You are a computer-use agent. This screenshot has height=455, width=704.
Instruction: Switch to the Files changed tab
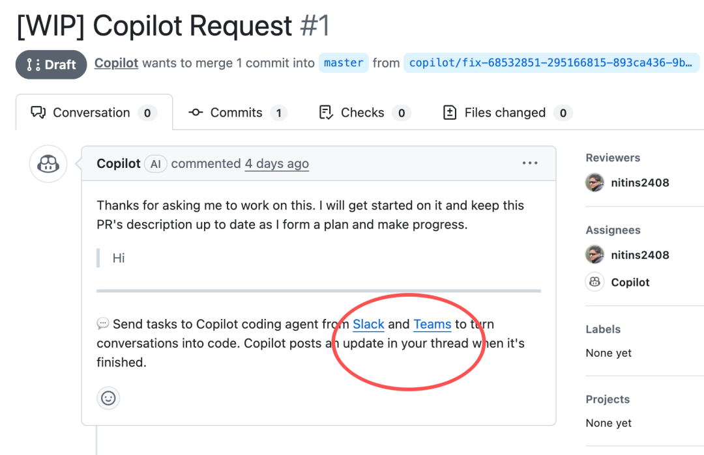point(506,113)
